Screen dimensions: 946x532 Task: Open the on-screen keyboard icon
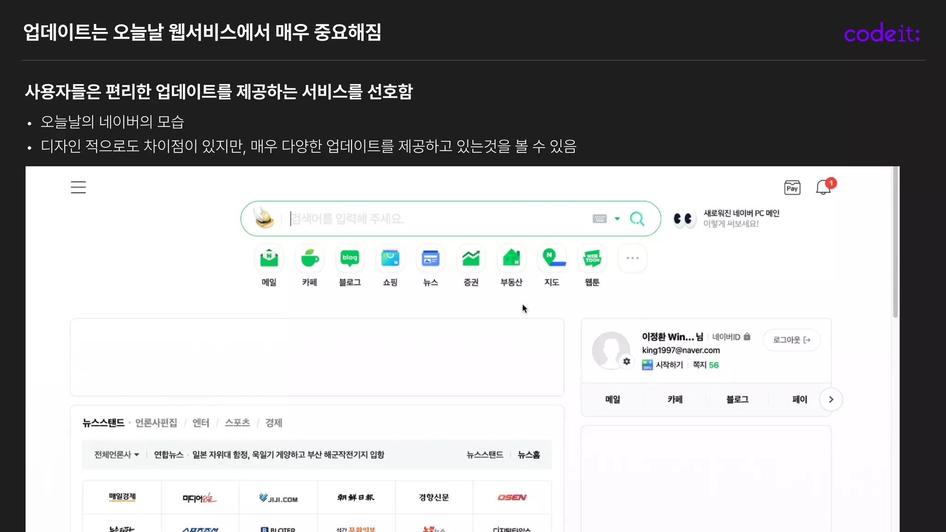[600, 218]
